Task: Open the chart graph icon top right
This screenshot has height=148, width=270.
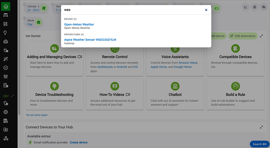Action: pyautogui.click(x=245, y=7)
